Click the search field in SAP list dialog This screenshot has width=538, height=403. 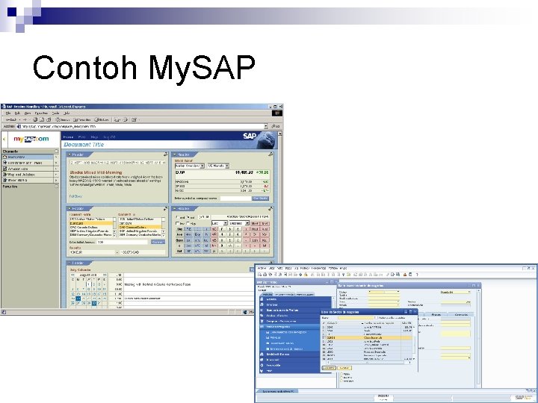point(356,318)
